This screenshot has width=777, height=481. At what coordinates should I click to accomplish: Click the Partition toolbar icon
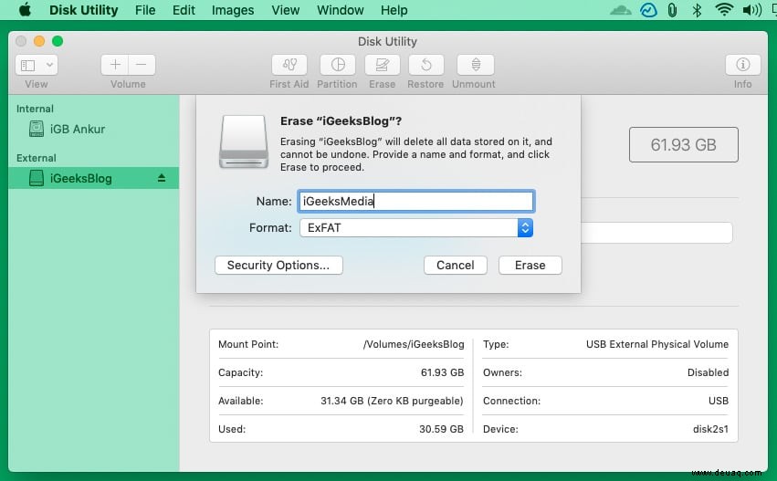tap(338, 65)
